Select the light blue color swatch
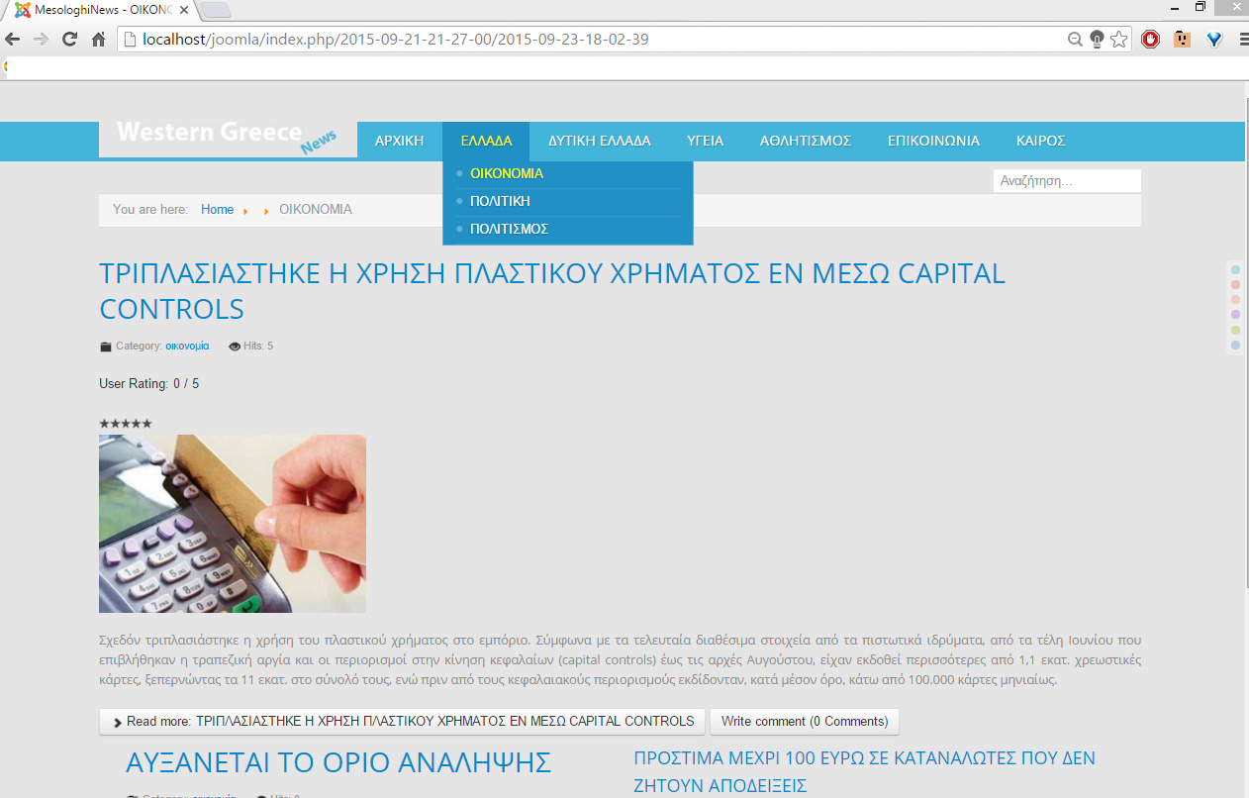 pyautogui.click(x=1235, y=270)
